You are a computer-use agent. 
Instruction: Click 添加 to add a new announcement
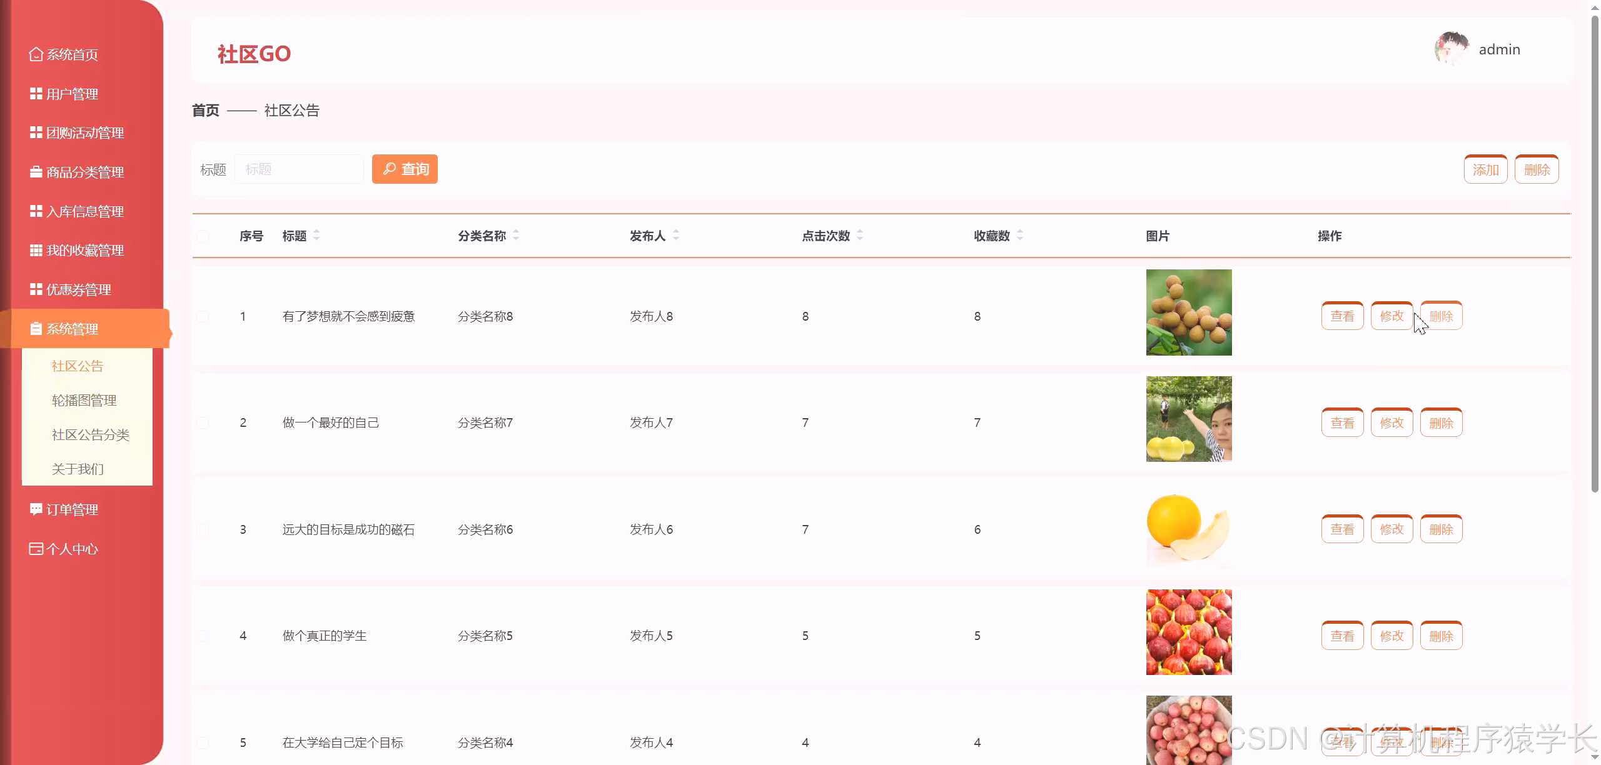(x=1485, y=169)
